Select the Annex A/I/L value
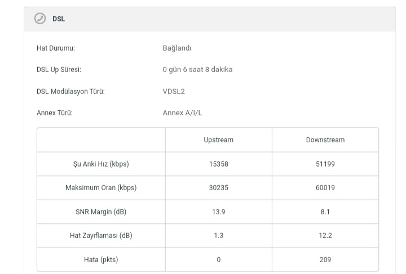Viewport: 406px width, 274px height. pos(182,113)
